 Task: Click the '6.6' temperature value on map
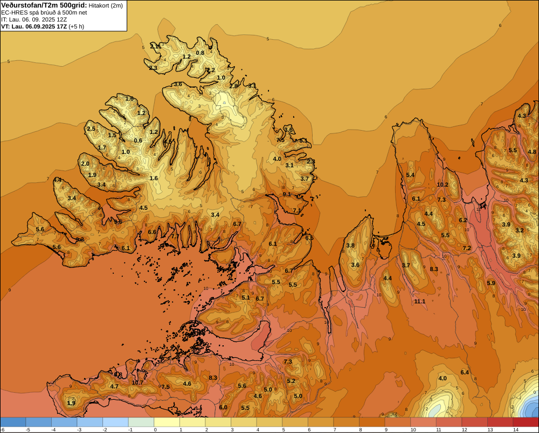click(x=152, y=232)
